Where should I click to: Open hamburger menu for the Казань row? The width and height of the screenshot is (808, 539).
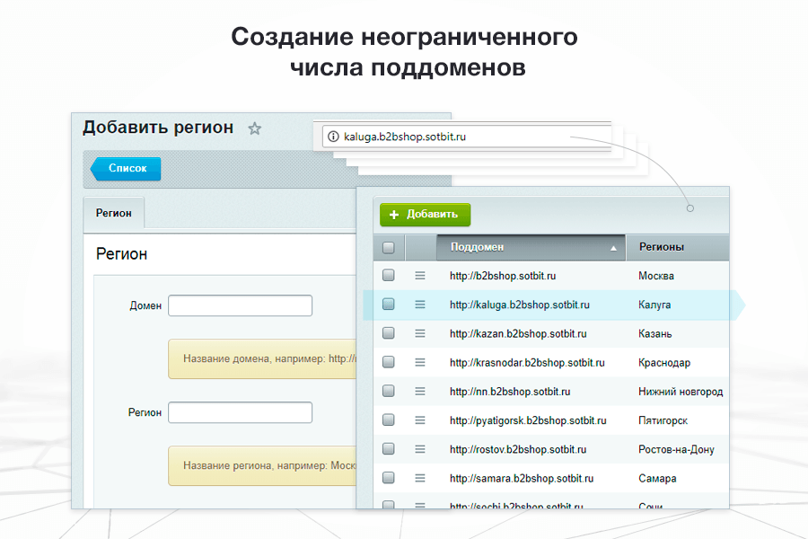click(419, 333)
